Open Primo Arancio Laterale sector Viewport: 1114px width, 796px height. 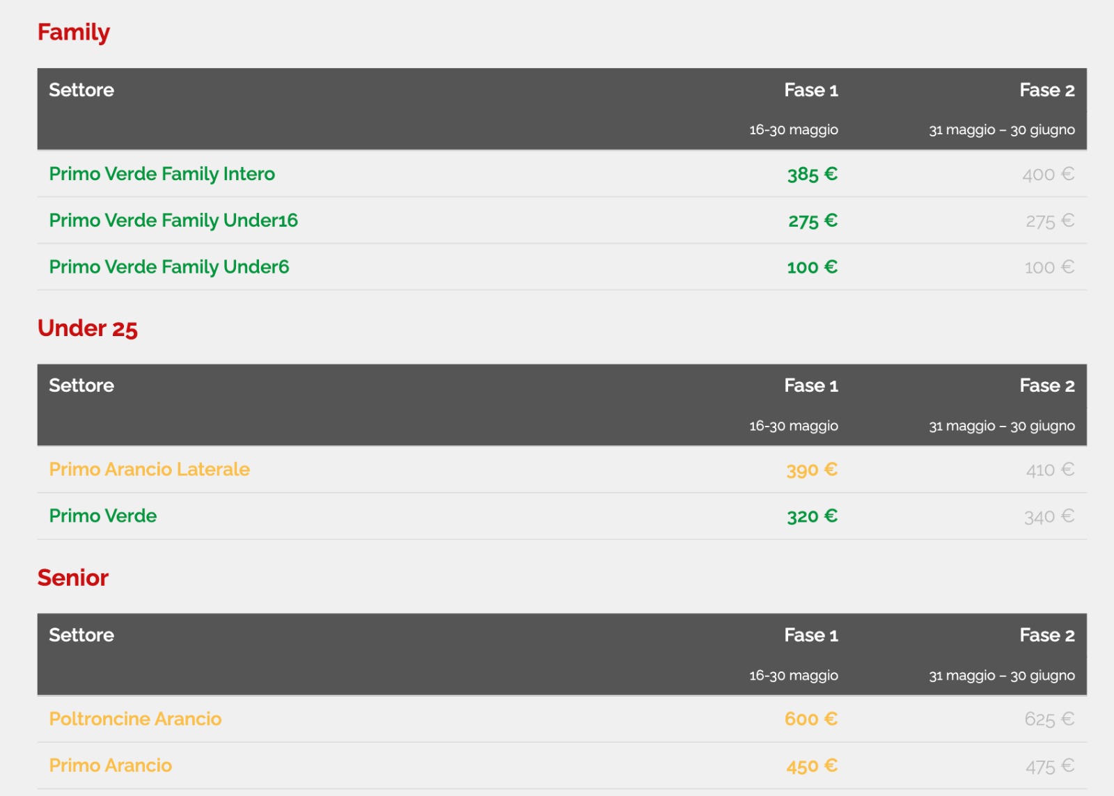click(x=149, y=470)
